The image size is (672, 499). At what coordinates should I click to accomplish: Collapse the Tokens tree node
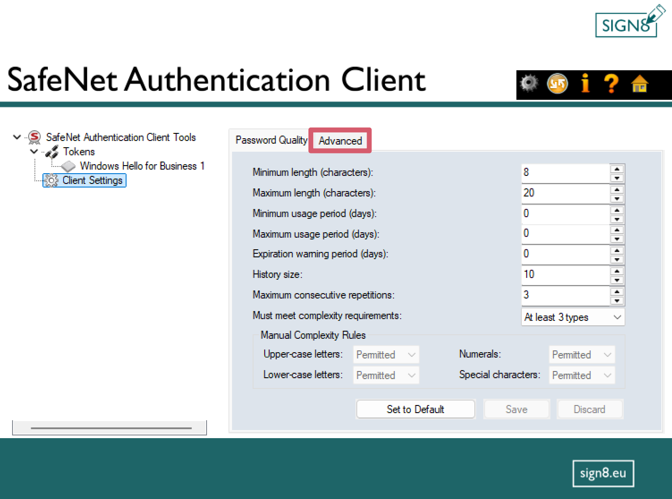point(34,151)
